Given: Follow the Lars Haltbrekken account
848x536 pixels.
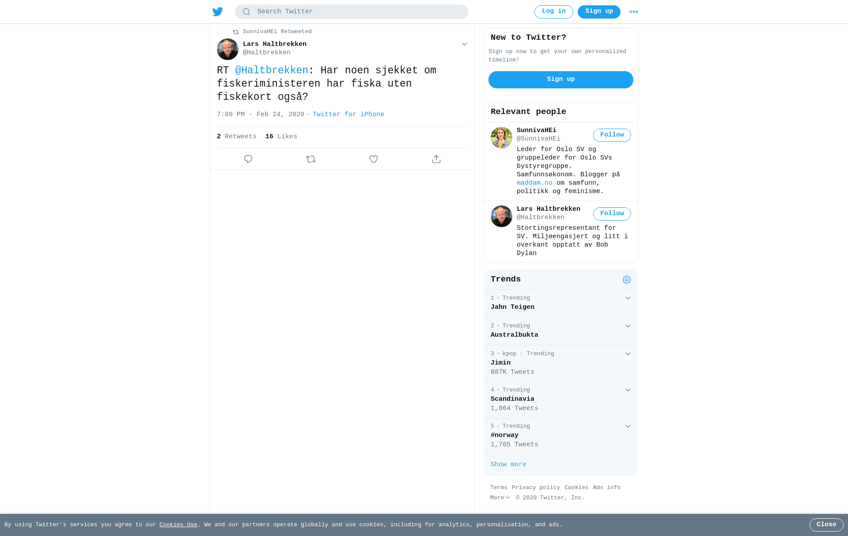Looking at the screenshot, I should 612,214.
